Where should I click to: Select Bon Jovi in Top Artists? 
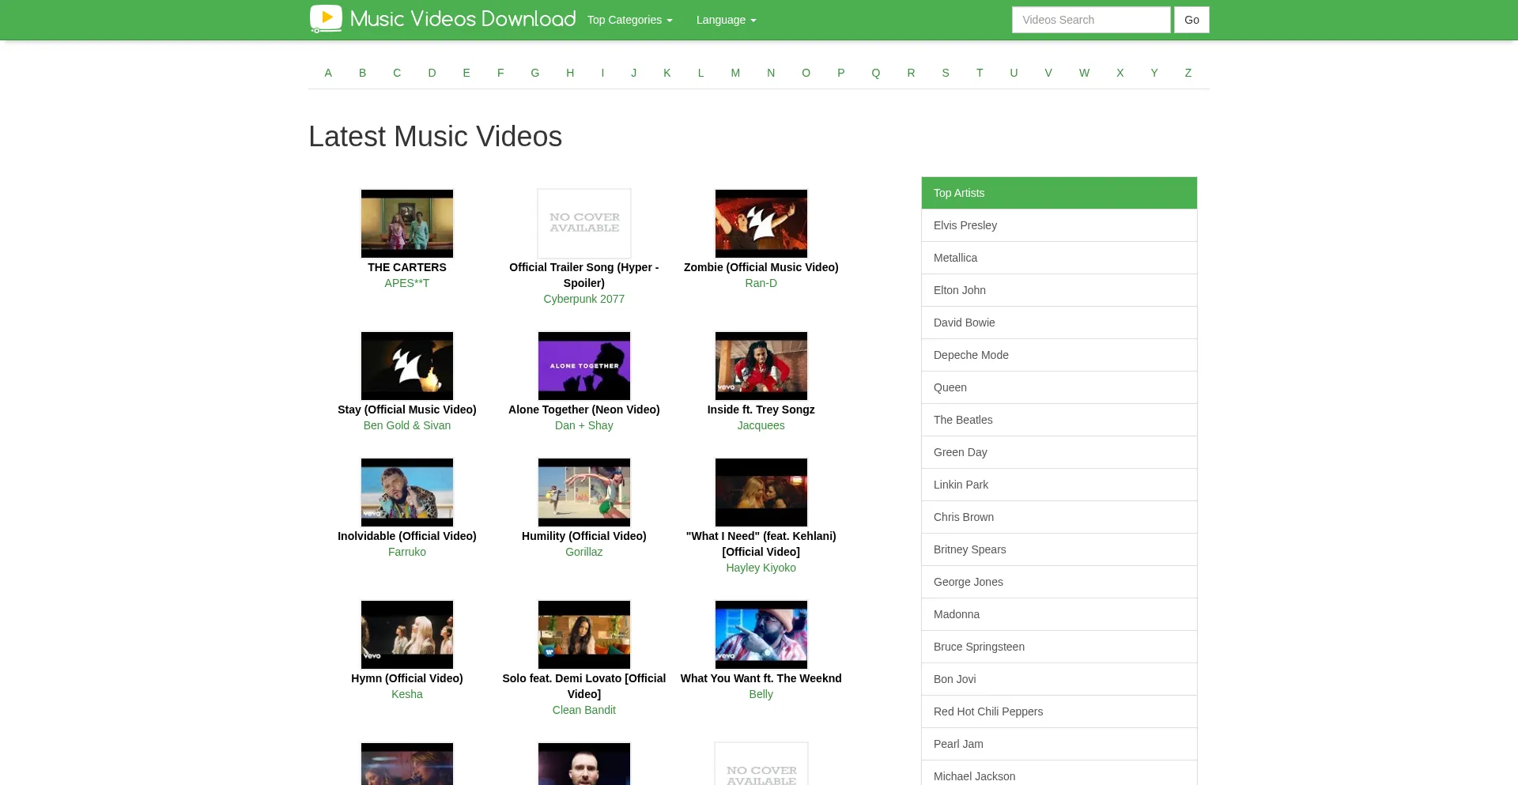pos(1059,679)
